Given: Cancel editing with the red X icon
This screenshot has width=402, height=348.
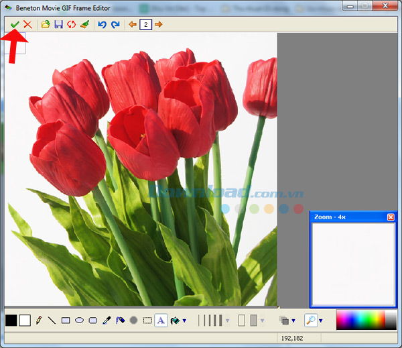Looking at the screenshot, I should click(27, 25).
